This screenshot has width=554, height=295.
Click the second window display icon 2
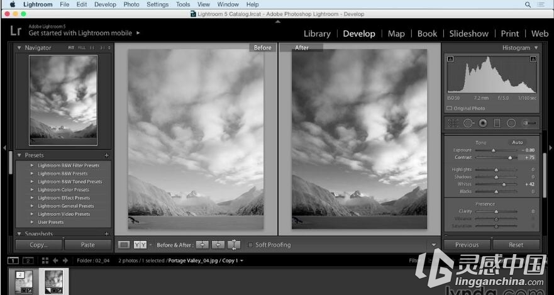click(x=28, y=261)
